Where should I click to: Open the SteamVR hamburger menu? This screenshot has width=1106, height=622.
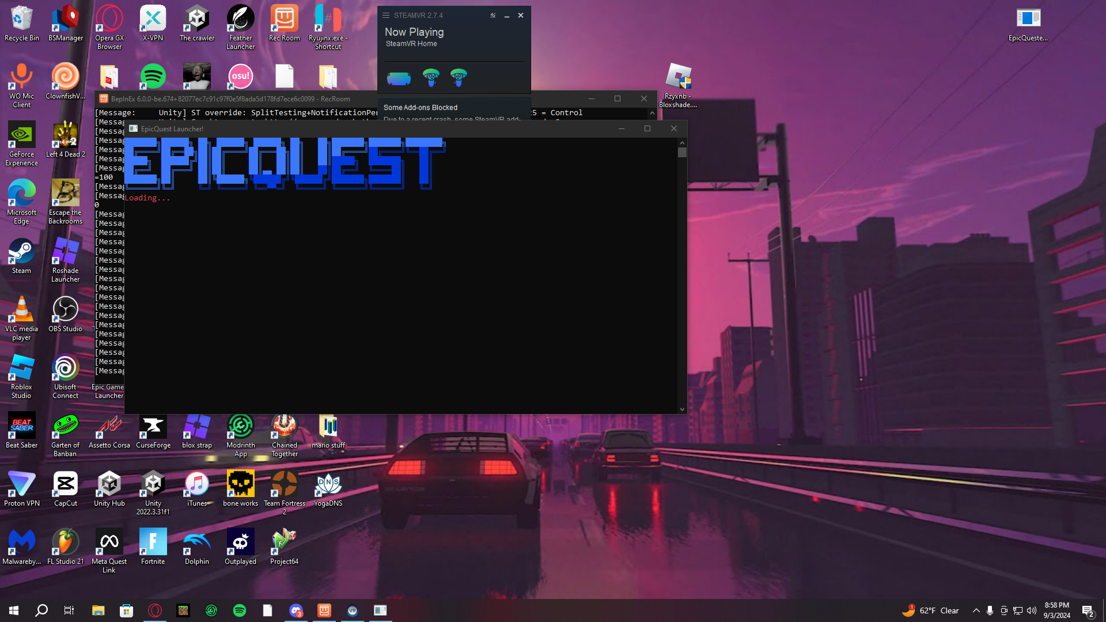pos(386,16)
